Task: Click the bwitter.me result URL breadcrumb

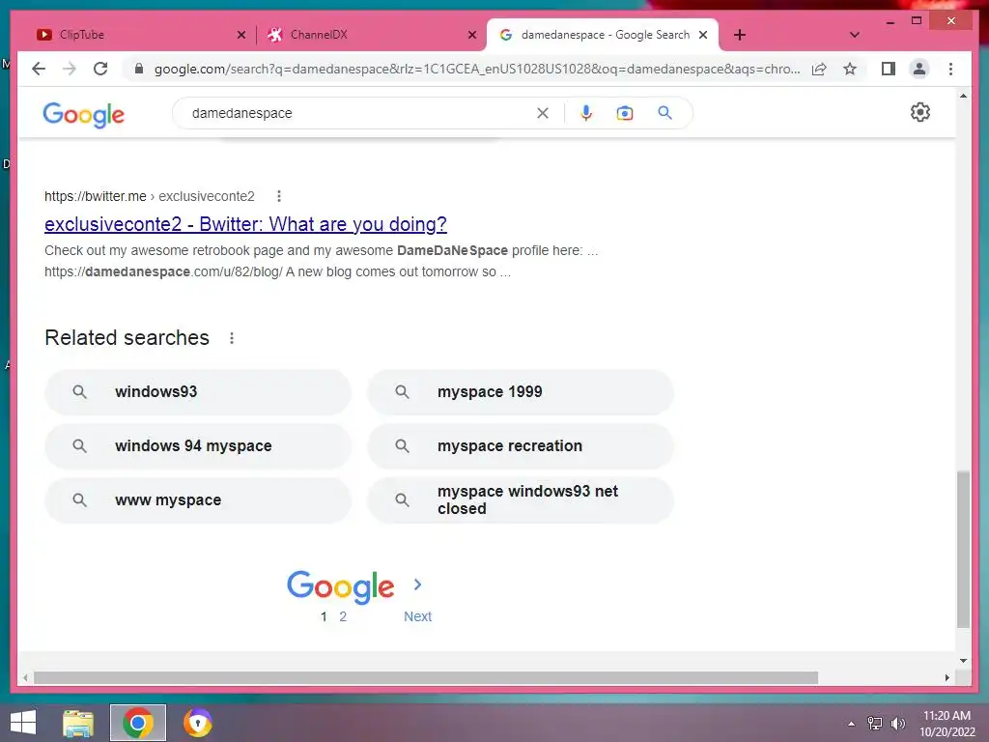Action: click(x=150, y=196)
